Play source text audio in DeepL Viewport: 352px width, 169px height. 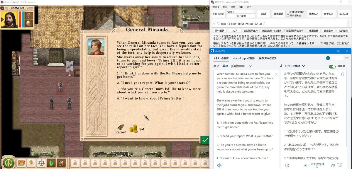click(x=219, y=165)
